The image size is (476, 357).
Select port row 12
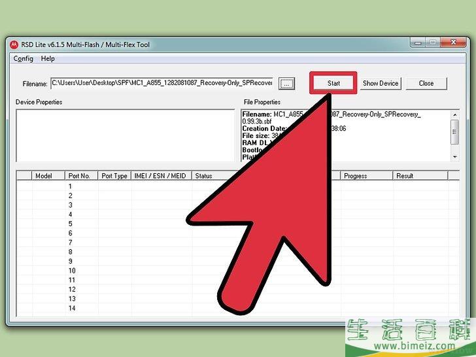click(238, 289)
